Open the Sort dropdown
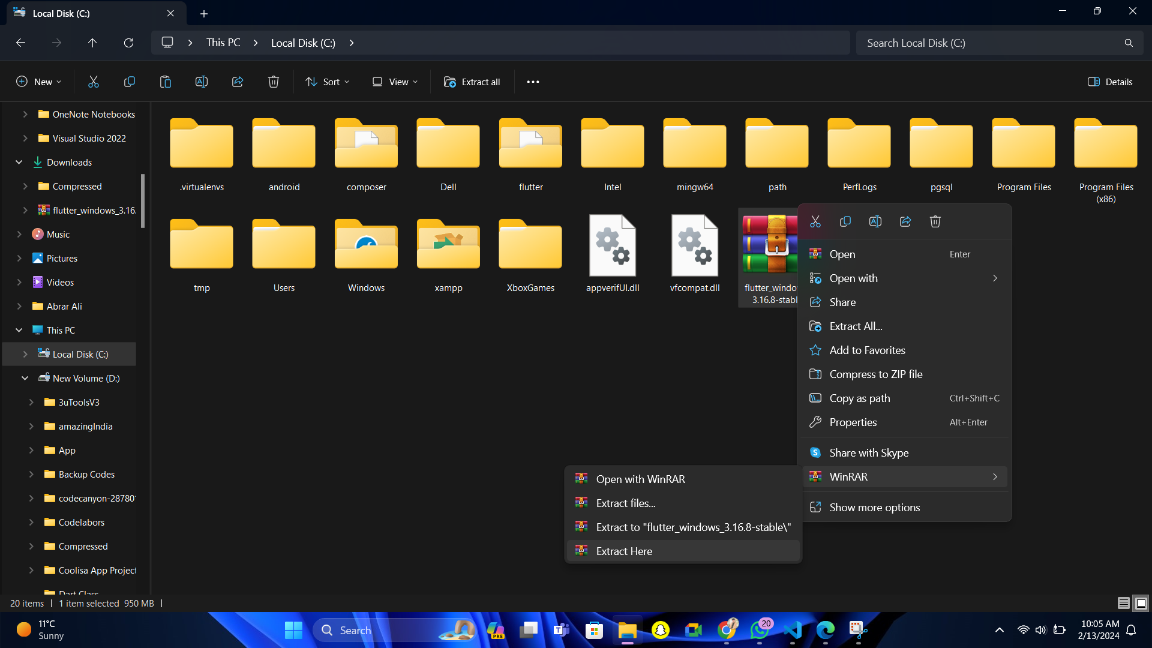 327,82
